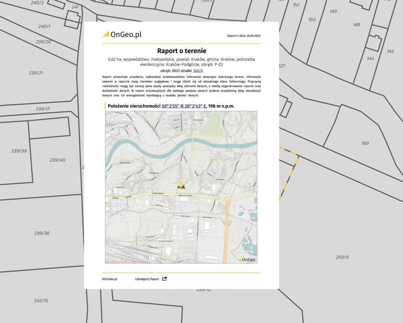
Task: Click the 'obręb: 0023 działki:' label
Action: click(x=176, y=71)
